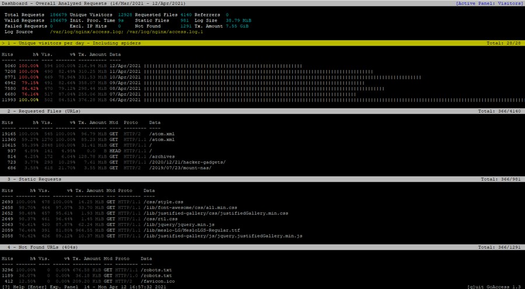The image size is (525, 289).
Task: Select the 'Requested Files (URLs)' panel header
Action: click(262, 111)
